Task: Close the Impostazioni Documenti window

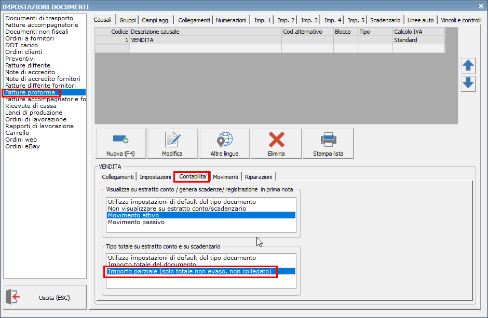Action: point(481,6)
